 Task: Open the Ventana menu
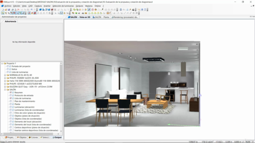88,6
